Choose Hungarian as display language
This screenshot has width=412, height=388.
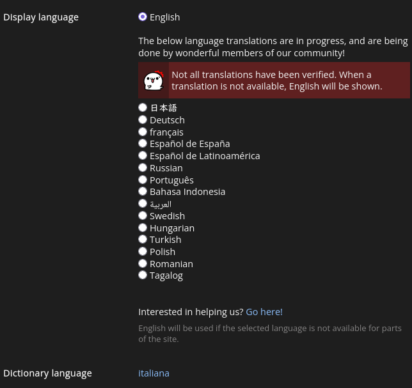coord(143,228)
